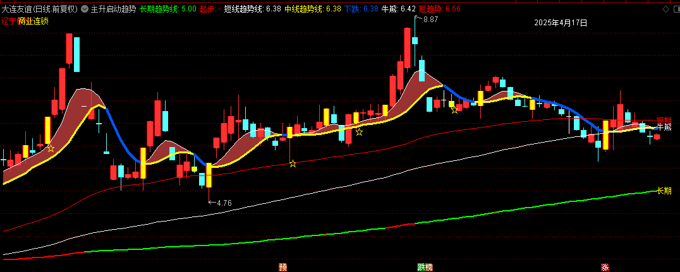
Task: Click the 下跌: 6.38 legend entry
Action: 361,9
